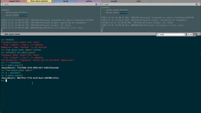201x113 pixels.
Task: Click 'mingle: all alone' line in right pane
Action: [x=137, y=23]
